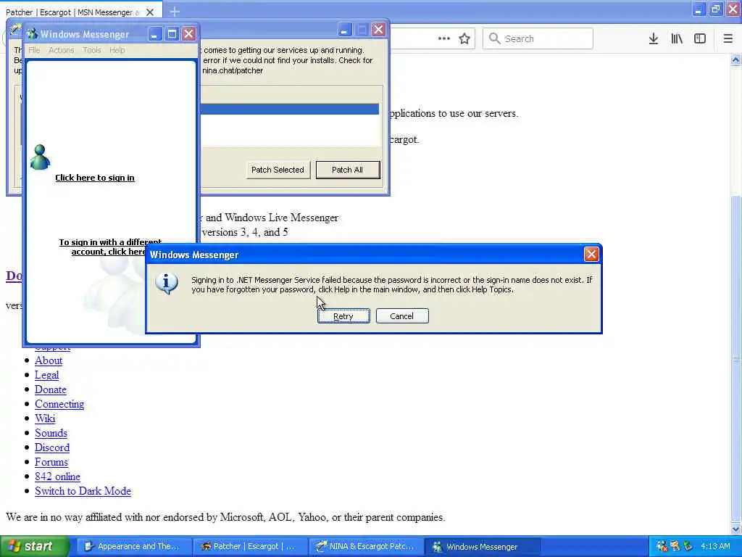
Task: Click the '842 online' link
Action: click(x=58, y=477)
